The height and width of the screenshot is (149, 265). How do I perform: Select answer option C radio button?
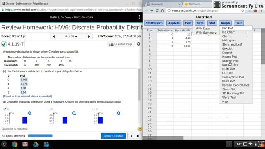coord(94,109)
